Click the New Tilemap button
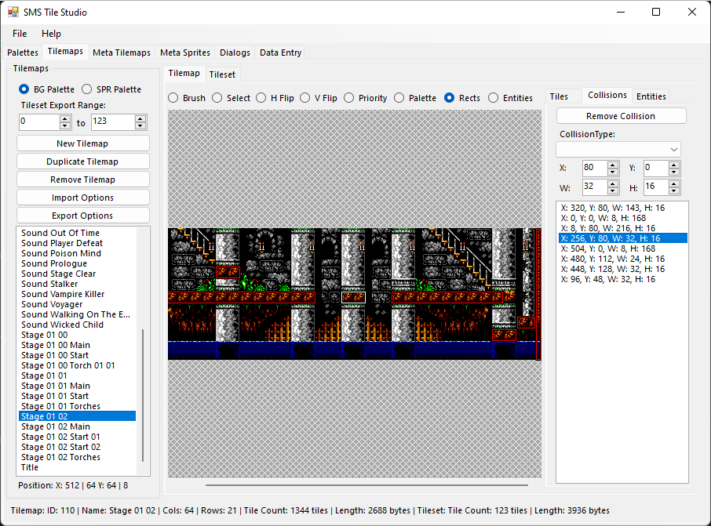 [83, 143]
